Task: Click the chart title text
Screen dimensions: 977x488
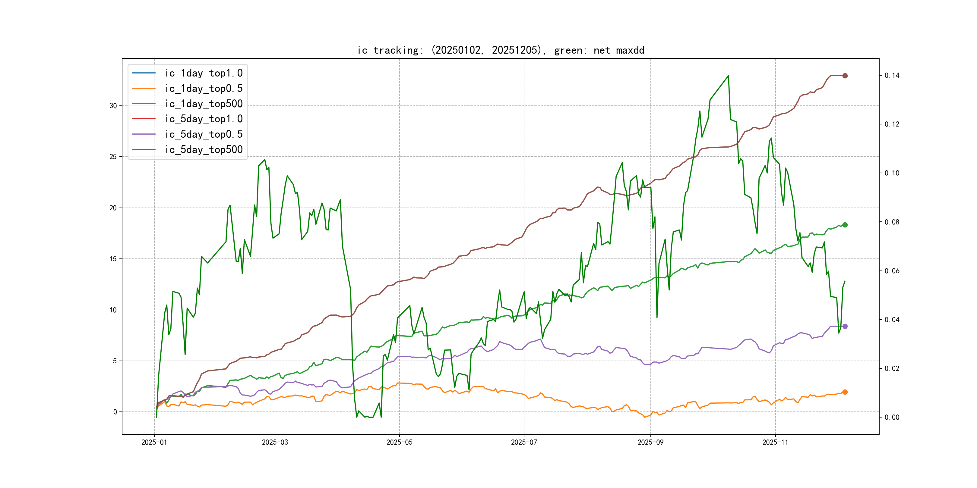Action: pos(501,50)
